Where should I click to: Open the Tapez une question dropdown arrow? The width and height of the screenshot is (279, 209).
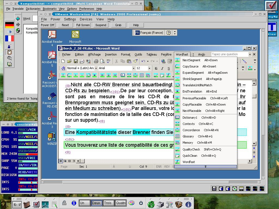250,54
